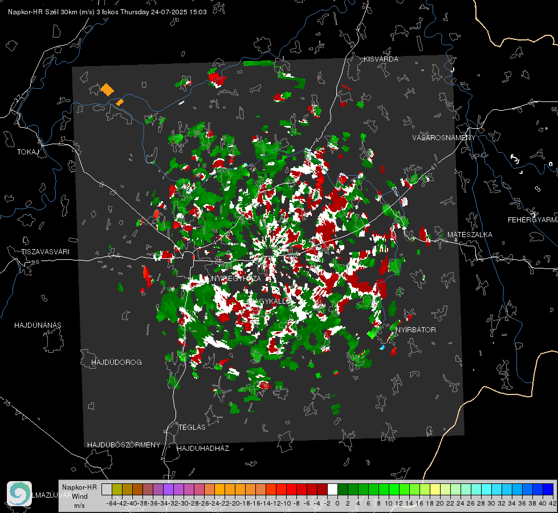Select the MÁTÉSZALKA label
558x513 pixels.
[x=470, y=235]
